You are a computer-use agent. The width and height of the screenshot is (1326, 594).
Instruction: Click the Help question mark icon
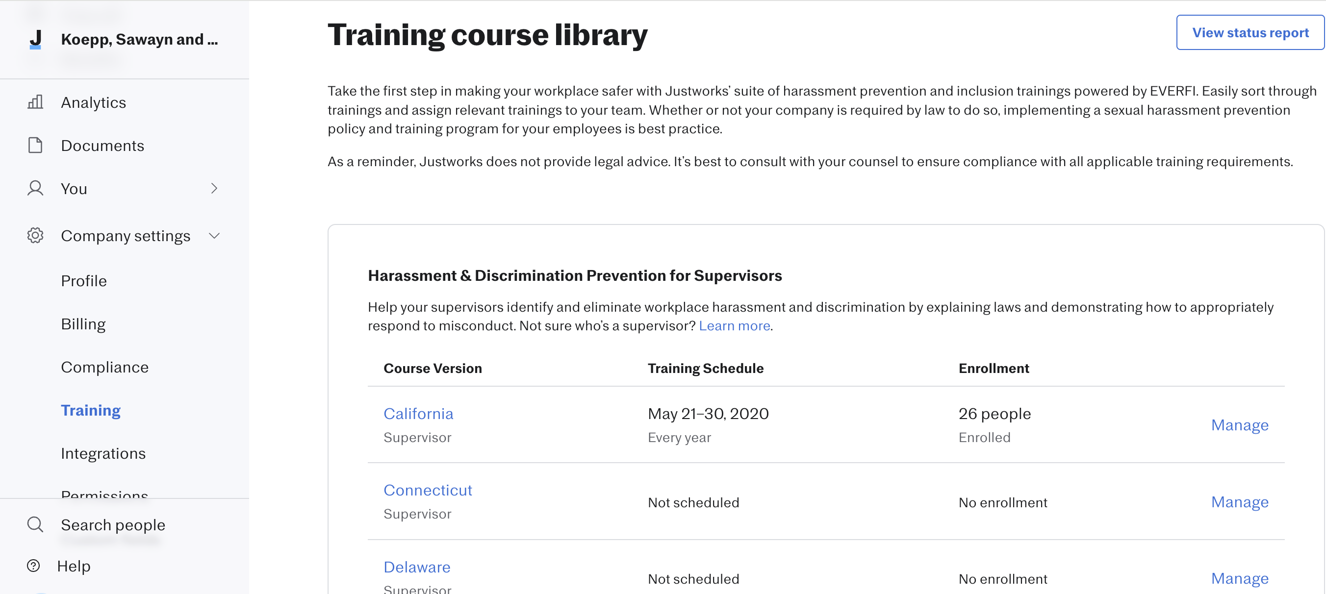click(33, 566)
